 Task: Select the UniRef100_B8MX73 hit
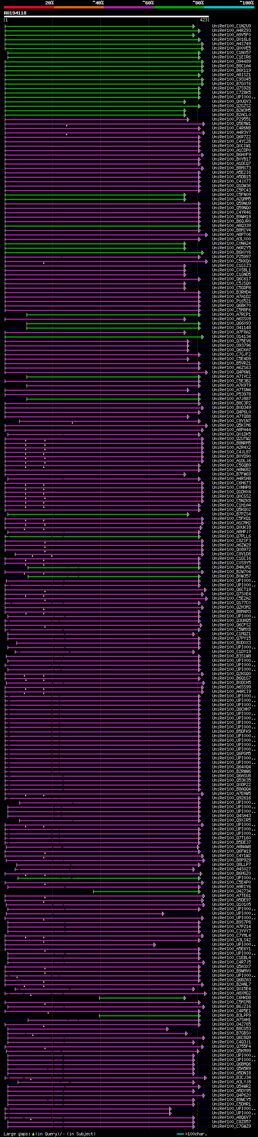click(x=231, y=168)
